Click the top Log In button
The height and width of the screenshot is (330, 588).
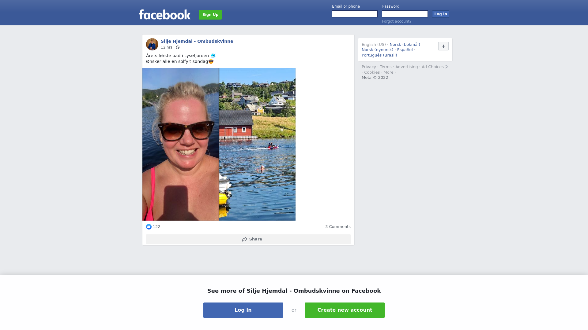[x=441, y=14]
